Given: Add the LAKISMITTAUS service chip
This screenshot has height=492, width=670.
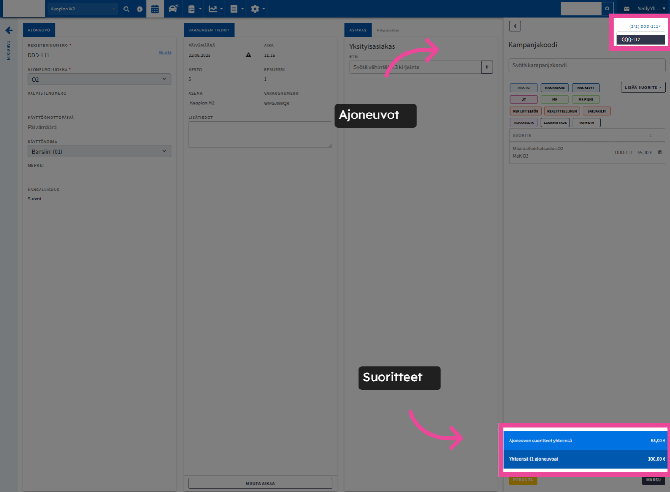Looking at the screenshot, I should pos(555,123).
